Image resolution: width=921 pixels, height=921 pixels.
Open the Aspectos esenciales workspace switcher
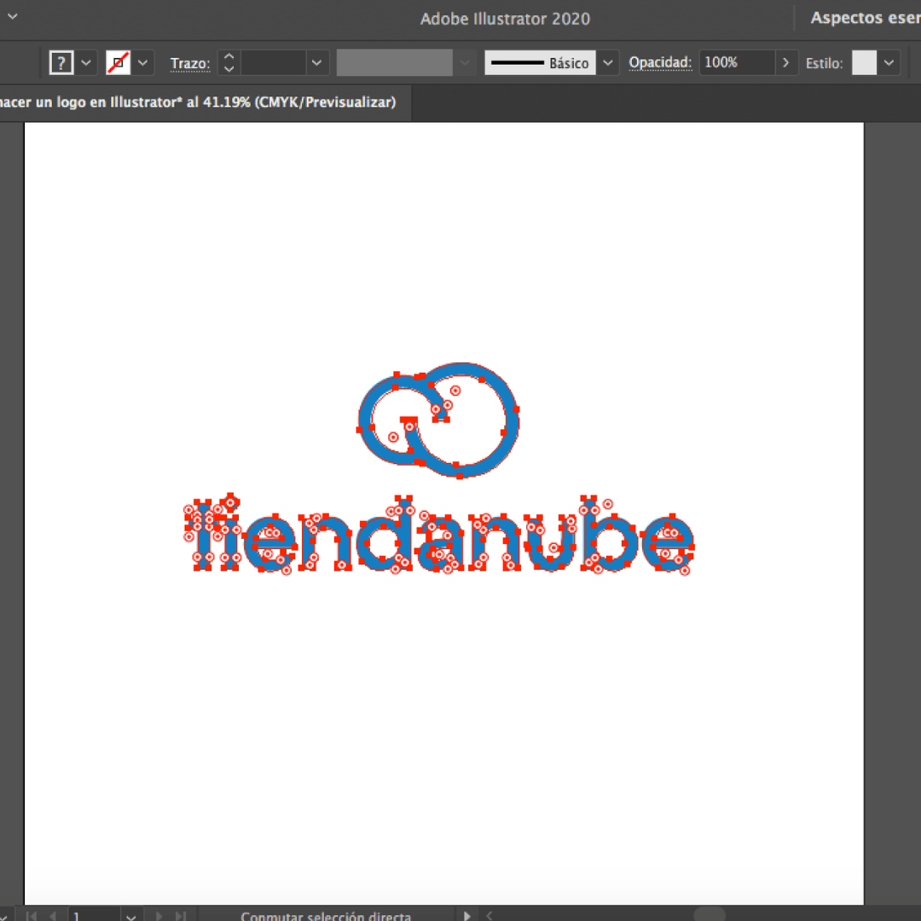[866, 18]
